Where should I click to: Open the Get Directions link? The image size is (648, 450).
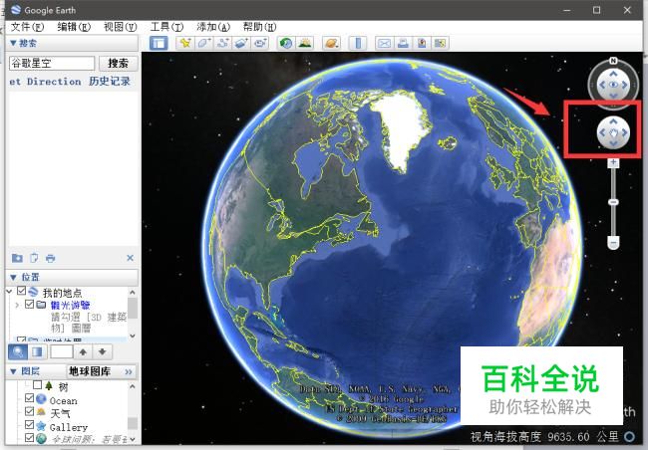click(45, 82)
